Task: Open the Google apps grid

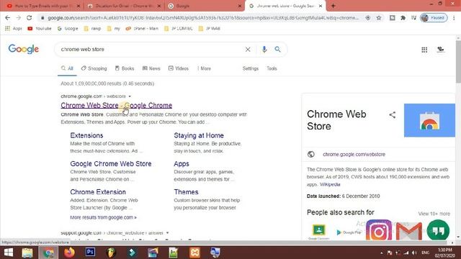Action: pos(424,50)
